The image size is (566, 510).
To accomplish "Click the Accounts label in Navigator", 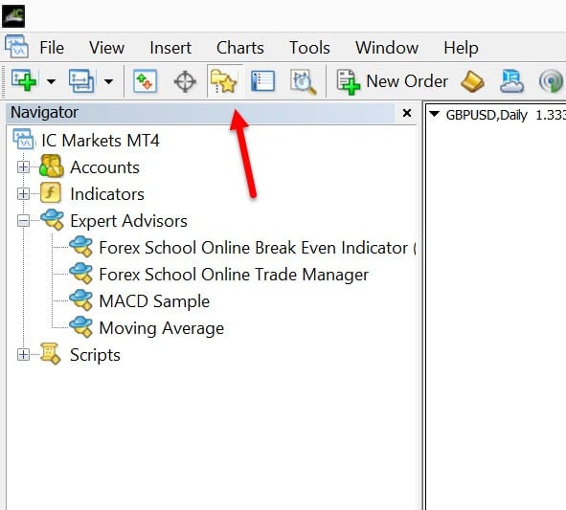I will tap(104, 167).
